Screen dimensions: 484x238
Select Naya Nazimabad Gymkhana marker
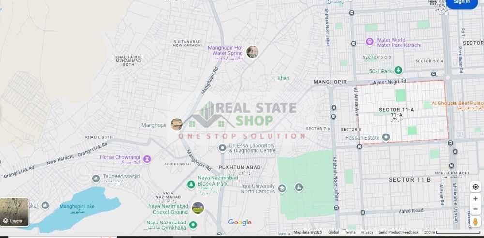pos(193,225)
